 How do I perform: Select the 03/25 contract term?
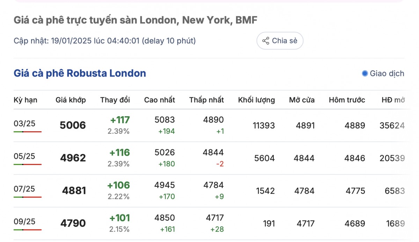coord(24,124)
